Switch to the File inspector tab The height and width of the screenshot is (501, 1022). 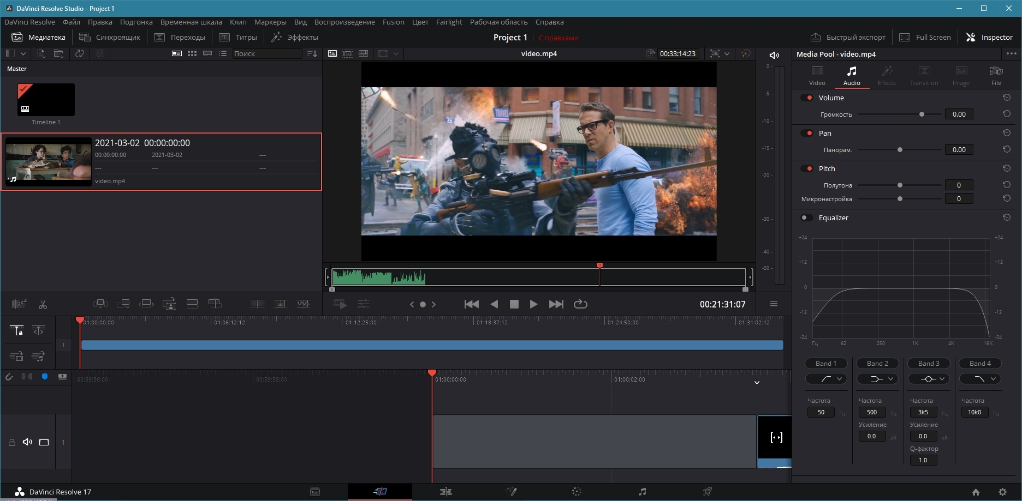(x=996, y=76)
